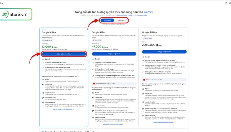Select the Hằng tháng billing toggle
Screen dimensions: 231x132
pyautogui.click(x=107, y=20)
